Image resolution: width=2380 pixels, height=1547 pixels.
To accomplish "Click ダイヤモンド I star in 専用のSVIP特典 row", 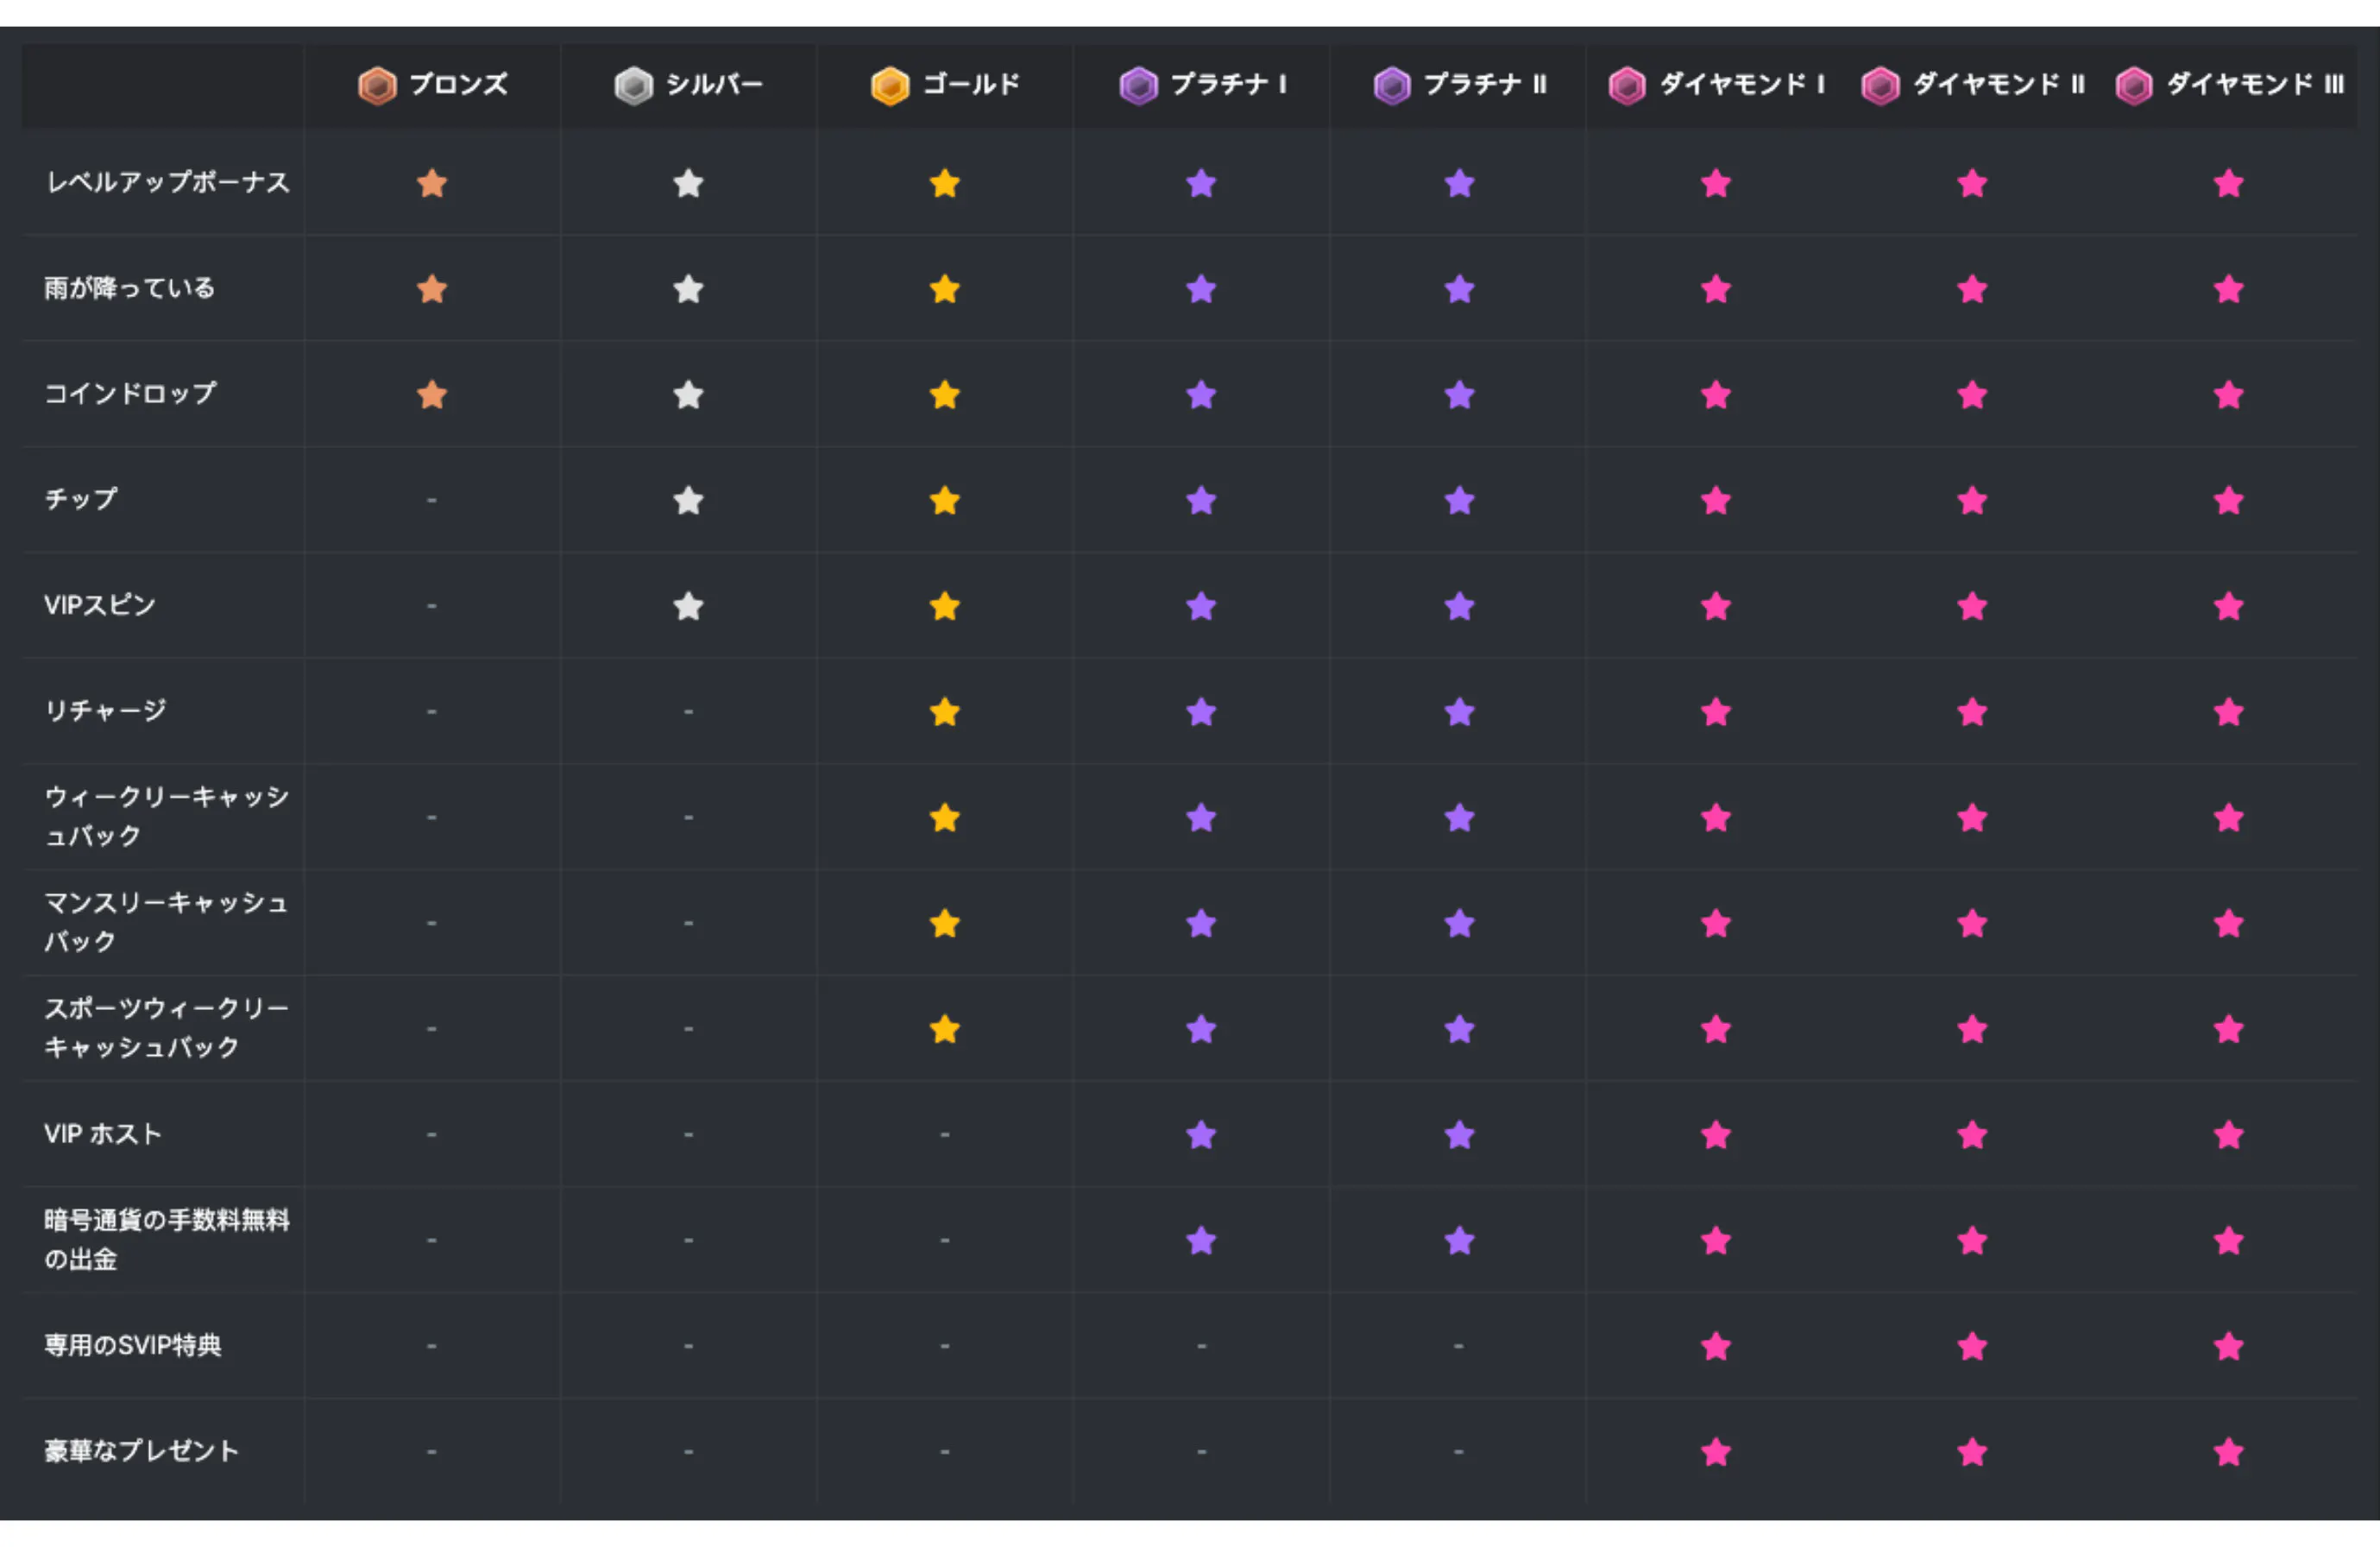I will pyautogui.click(x=1716, y=1346).
